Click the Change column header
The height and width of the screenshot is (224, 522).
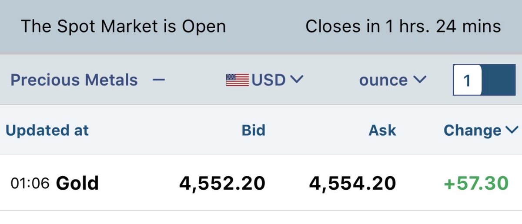(472, 130)
